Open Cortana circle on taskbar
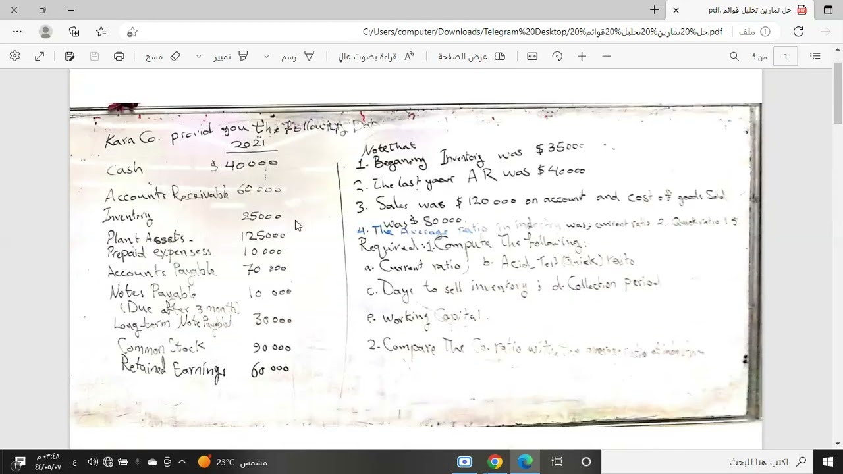843x474 pixels. coord(586,461)
